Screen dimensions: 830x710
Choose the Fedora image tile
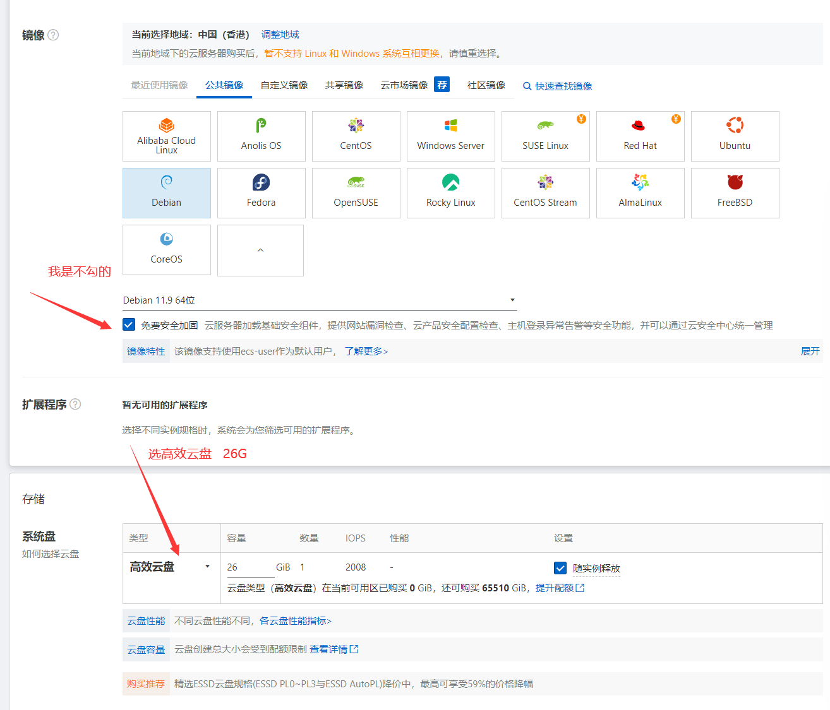click(262, 193)
